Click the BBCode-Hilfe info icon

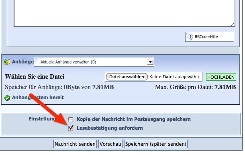click(190, 37)
